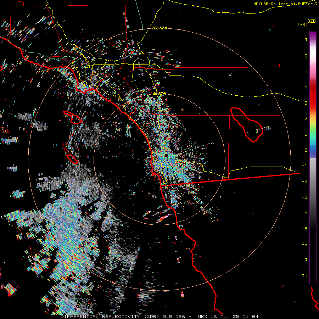Click the [dB] units label

[x=302, y=24]
